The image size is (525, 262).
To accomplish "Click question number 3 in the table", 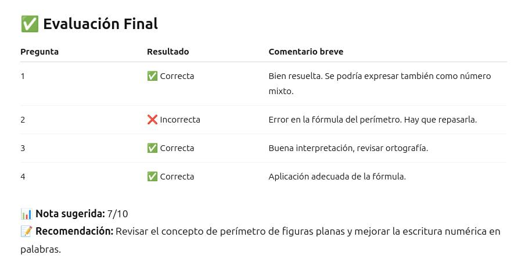I will [23, 148].
